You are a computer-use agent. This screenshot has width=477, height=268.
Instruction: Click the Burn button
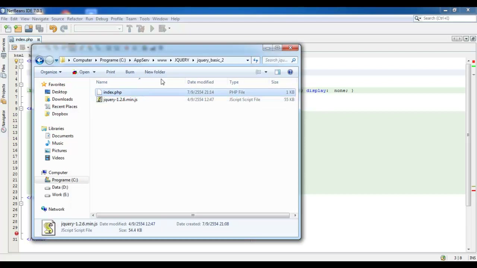(x=130, y=72)
